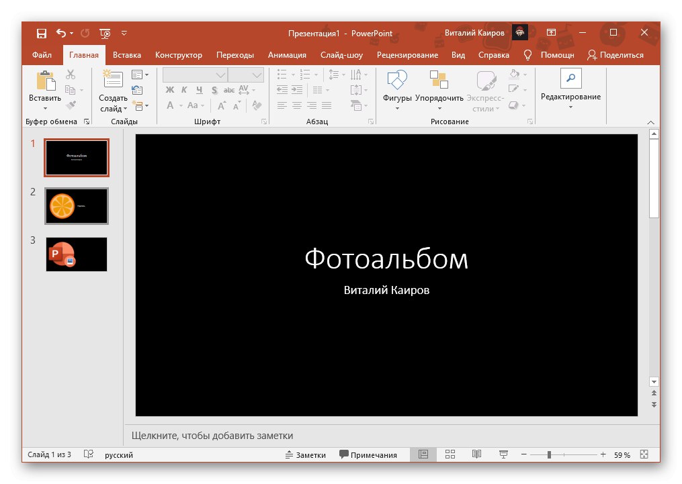The image size is (682, 484).
Task: Expand the font name combo box
Action: [x=220, y=75]
